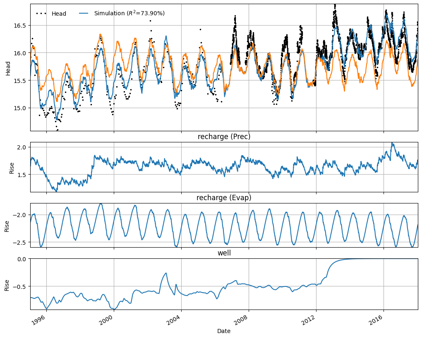This screenshot has width=422, height=338.
Task: Click the well curve plateau near 2014
Action: coord(350,259)
